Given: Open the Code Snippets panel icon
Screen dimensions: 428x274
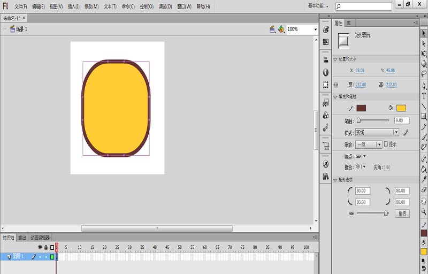Looking at the screenshot, I should click(326, 103).
